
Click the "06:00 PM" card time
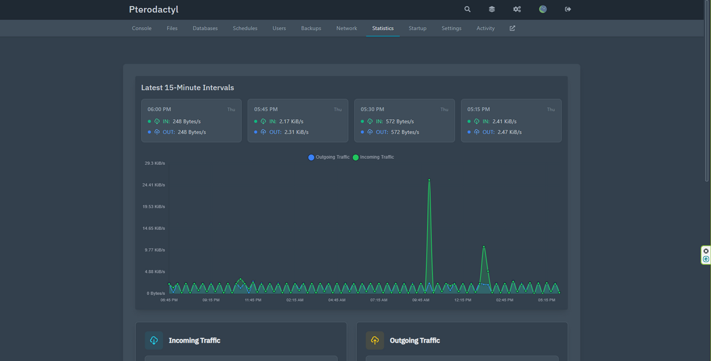(x=159, y=109)
